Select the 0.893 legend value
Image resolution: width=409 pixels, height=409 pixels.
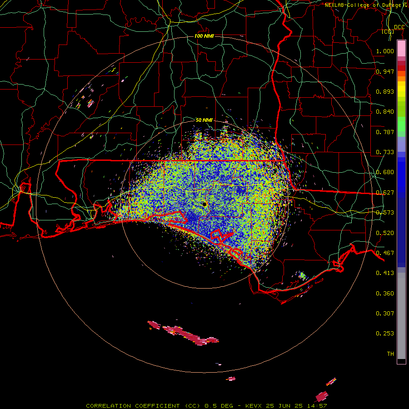(x=385, y=91)
